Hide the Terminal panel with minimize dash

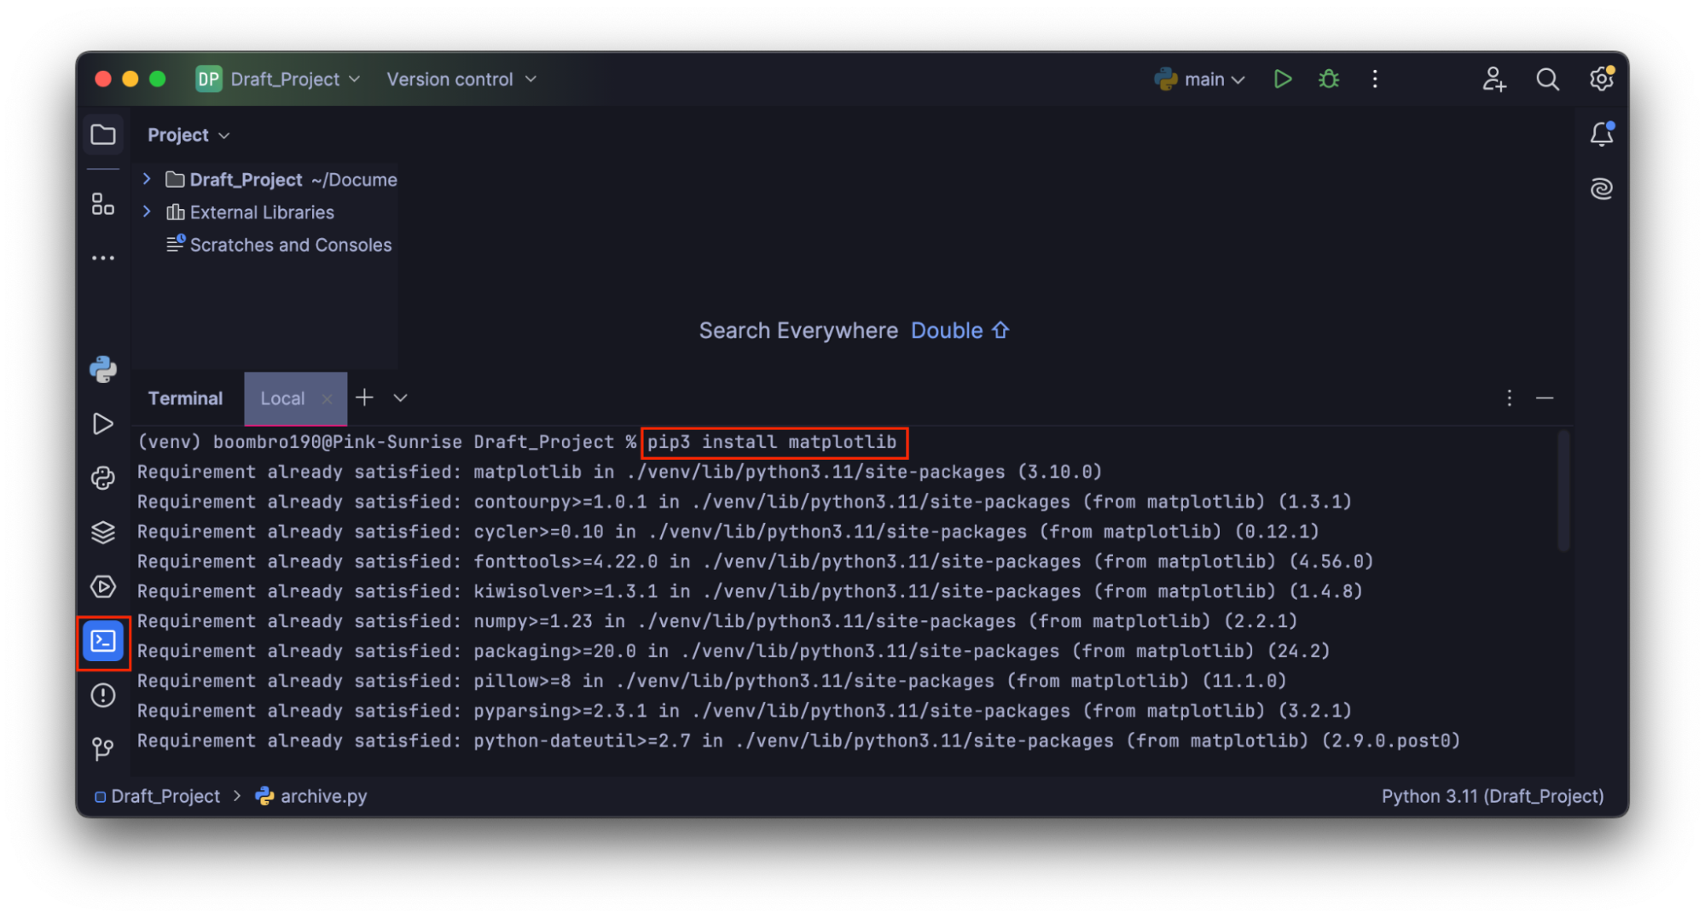[x=1545, y=398]
